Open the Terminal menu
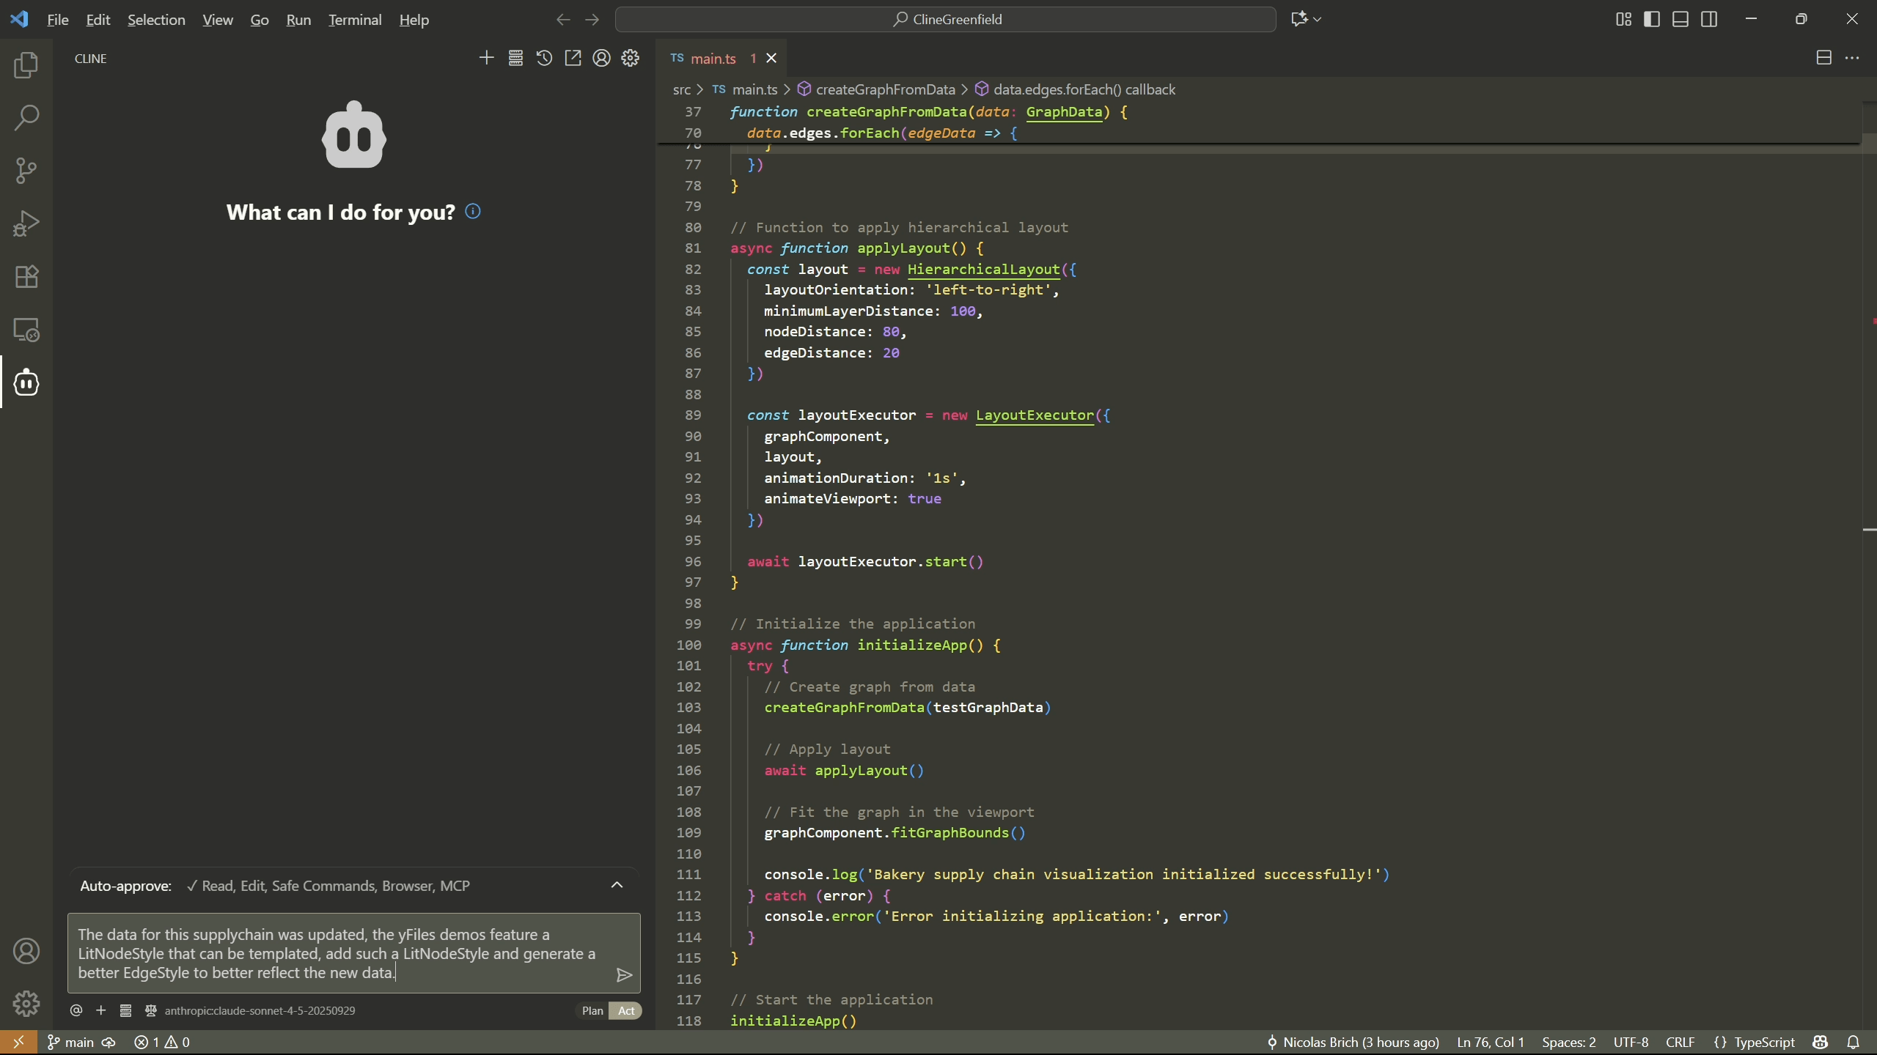The image size is (1877, 1055). tap(356, 20)
